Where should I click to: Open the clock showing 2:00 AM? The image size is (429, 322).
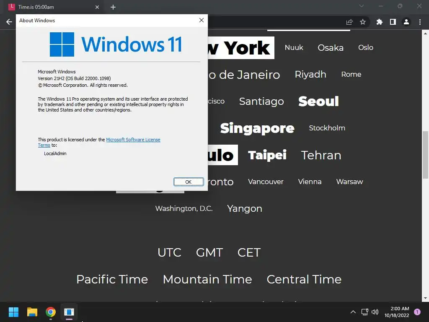[x=397, y=312]
